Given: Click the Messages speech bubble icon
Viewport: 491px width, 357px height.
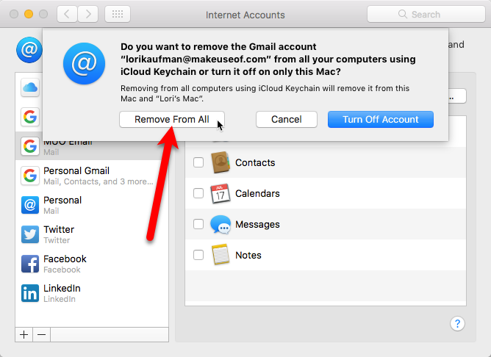Looking at the screenshot, I should pyautogui.click(x=221, y=224).
